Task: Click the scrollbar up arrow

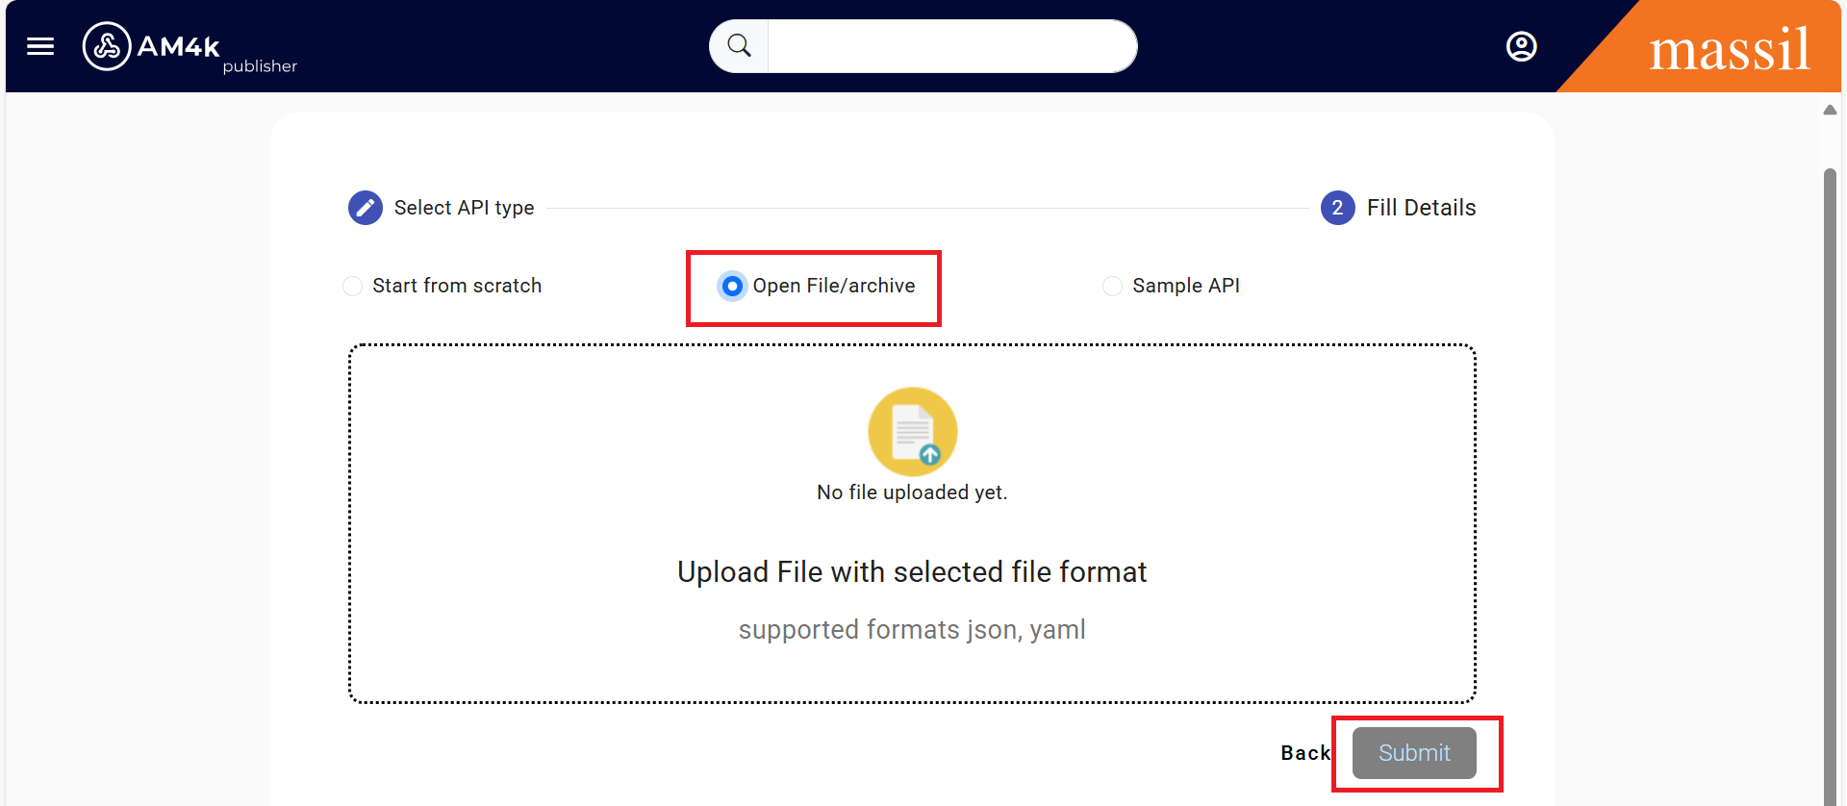Action: (1830, 110)
